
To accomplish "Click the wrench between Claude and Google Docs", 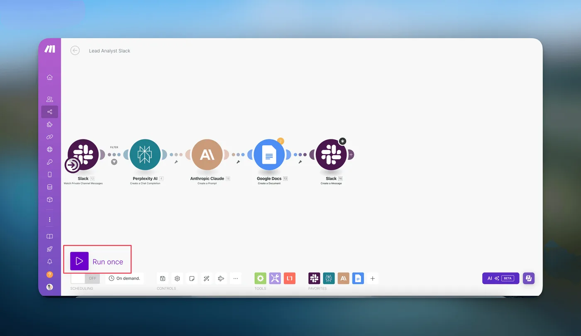I will tap(238, 162).
